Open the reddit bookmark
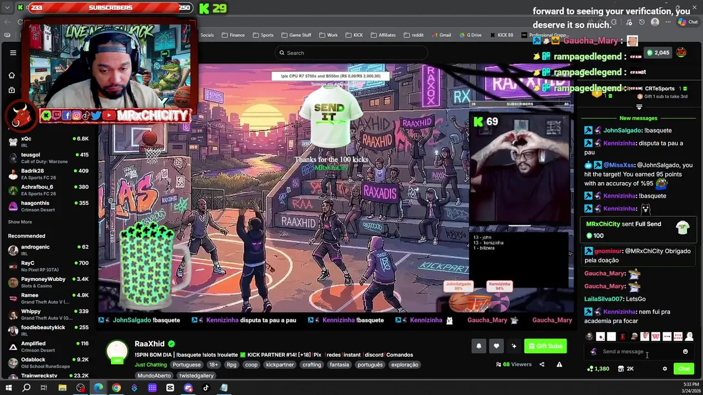Viewport: 703px width, 395px height. coord(414,35)
